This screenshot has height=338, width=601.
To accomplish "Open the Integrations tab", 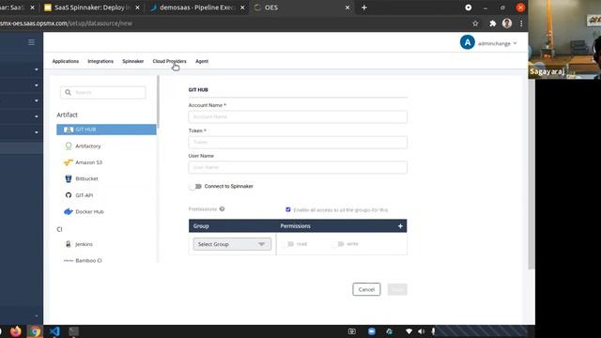I will (100, 61).
